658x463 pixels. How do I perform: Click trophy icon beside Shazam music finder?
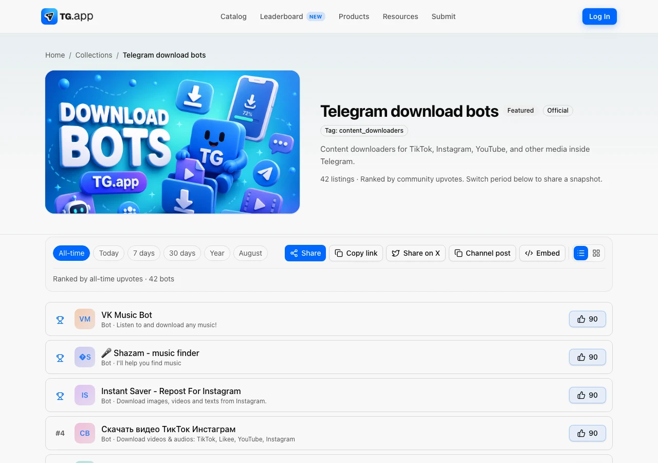pyautogui.click(x=60, y=358)
